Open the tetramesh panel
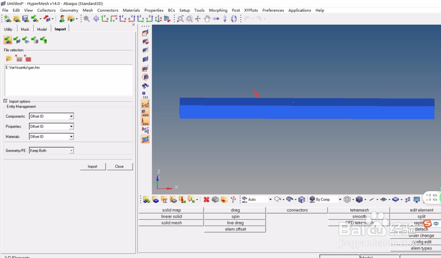Viewport: 441px width, 258px height. tap(359, 210)
